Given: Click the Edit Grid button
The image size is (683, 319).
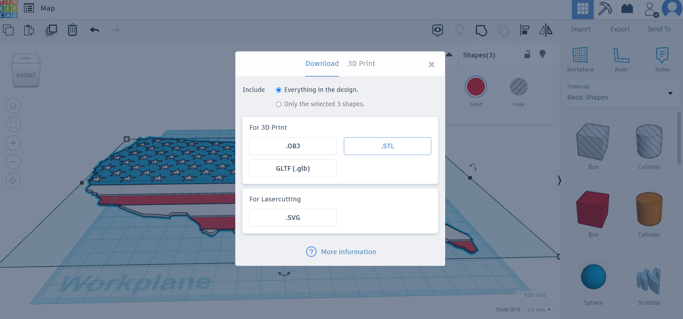Looking at the screenshot, I should [535, 295].
